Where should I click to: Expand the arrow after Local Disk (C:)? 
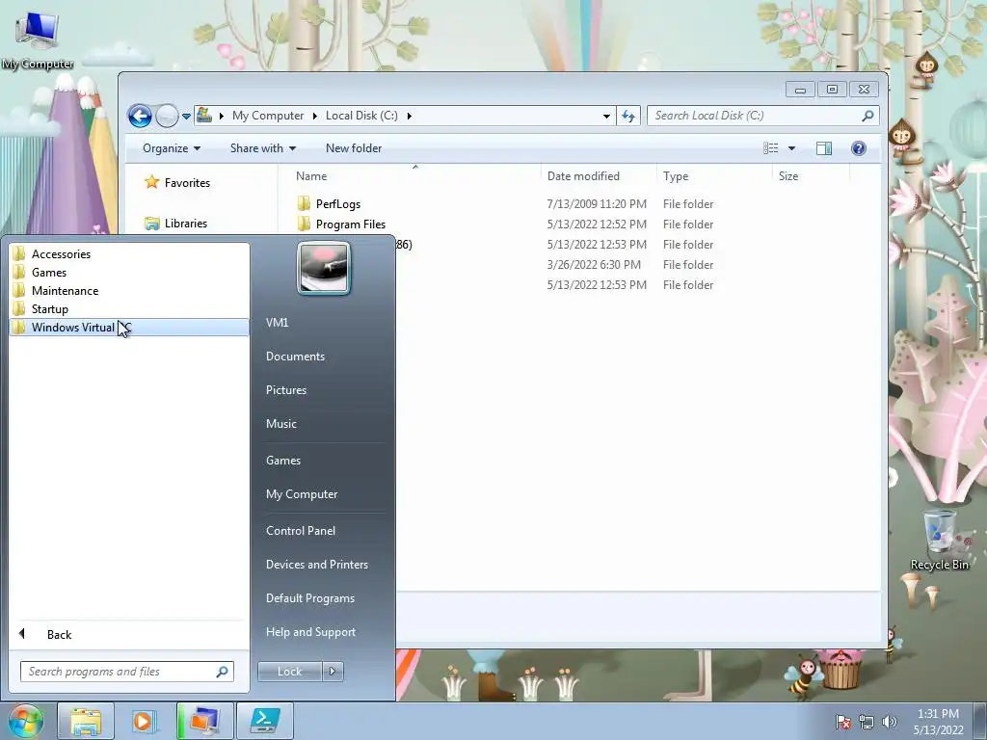tap(409, 116)
